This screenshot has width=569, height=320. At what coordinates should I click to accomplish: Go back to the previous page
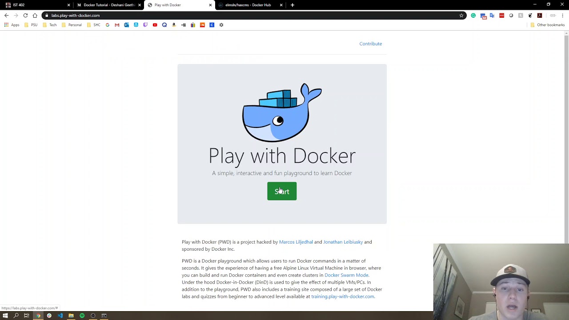pos(6,15)
